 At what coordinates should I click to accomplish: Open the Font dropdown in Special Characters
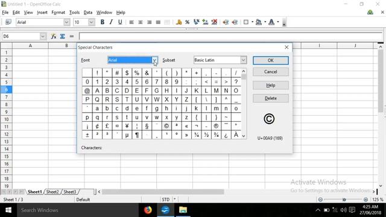[x=154, y=60]
